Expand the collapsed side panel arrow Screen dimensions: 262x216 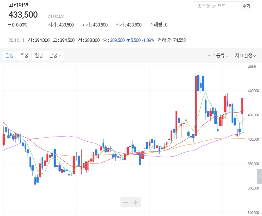(259, 176)
